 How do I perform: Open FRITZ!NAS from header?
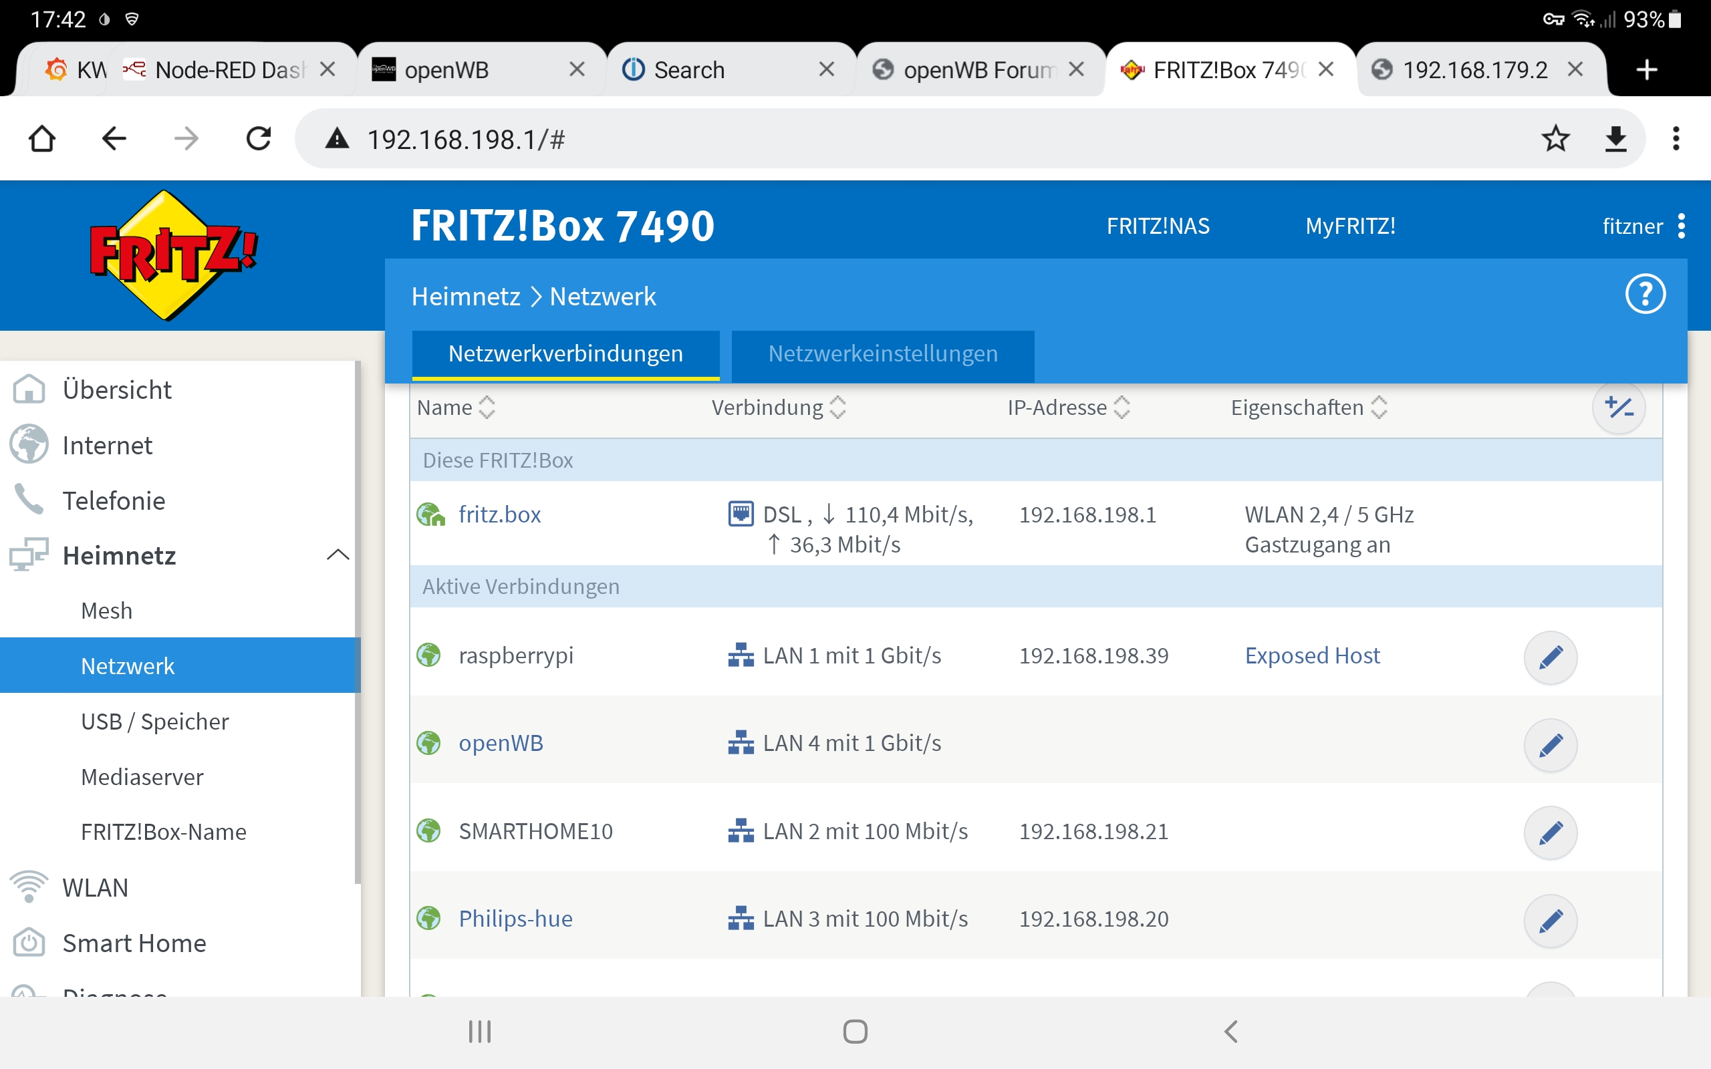pos(1158,226)
